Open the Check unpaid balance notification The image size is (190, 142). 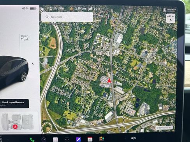click(14, 104)
